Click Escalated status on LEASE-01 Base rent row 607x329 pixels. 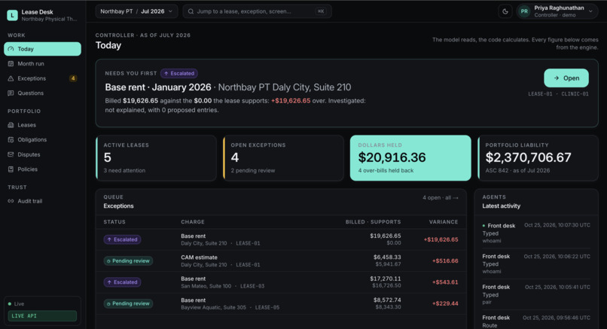click(x=122, y=239)
